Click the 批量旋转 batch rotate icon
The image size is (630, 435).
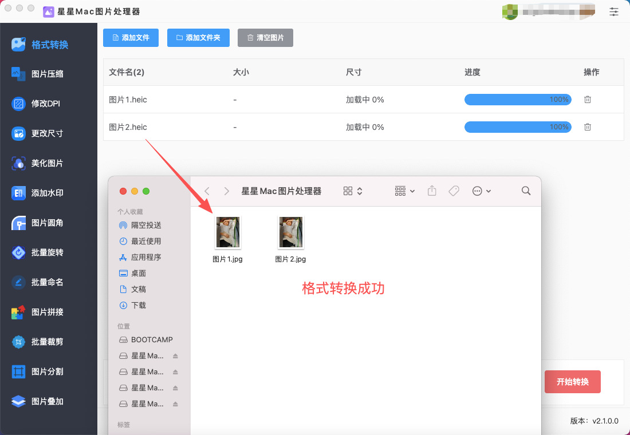click(18, 252)
